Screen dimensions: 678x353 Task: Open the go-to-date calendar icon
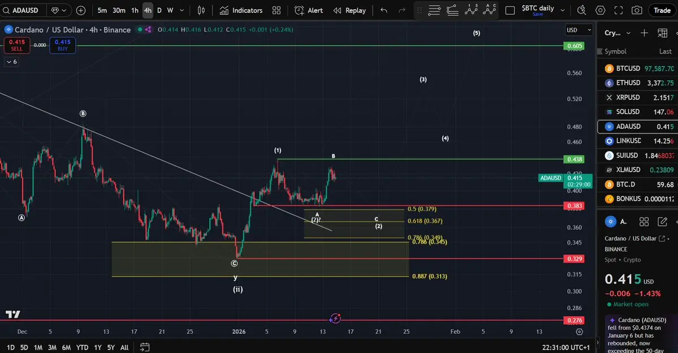pos(145,347)
